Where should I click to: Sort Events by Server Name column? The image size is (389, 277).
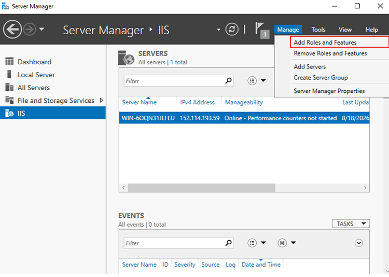point(139,265)
